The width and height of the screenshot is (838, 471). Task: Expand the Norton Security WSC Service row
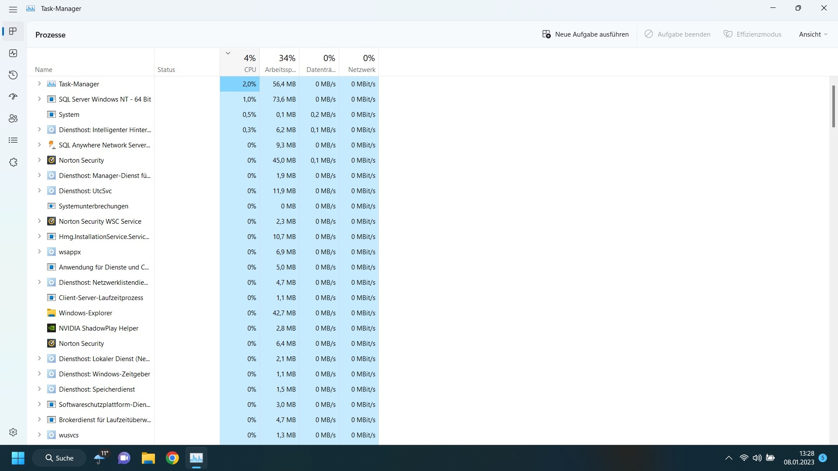pyautogui.click(x=39, y=221)
